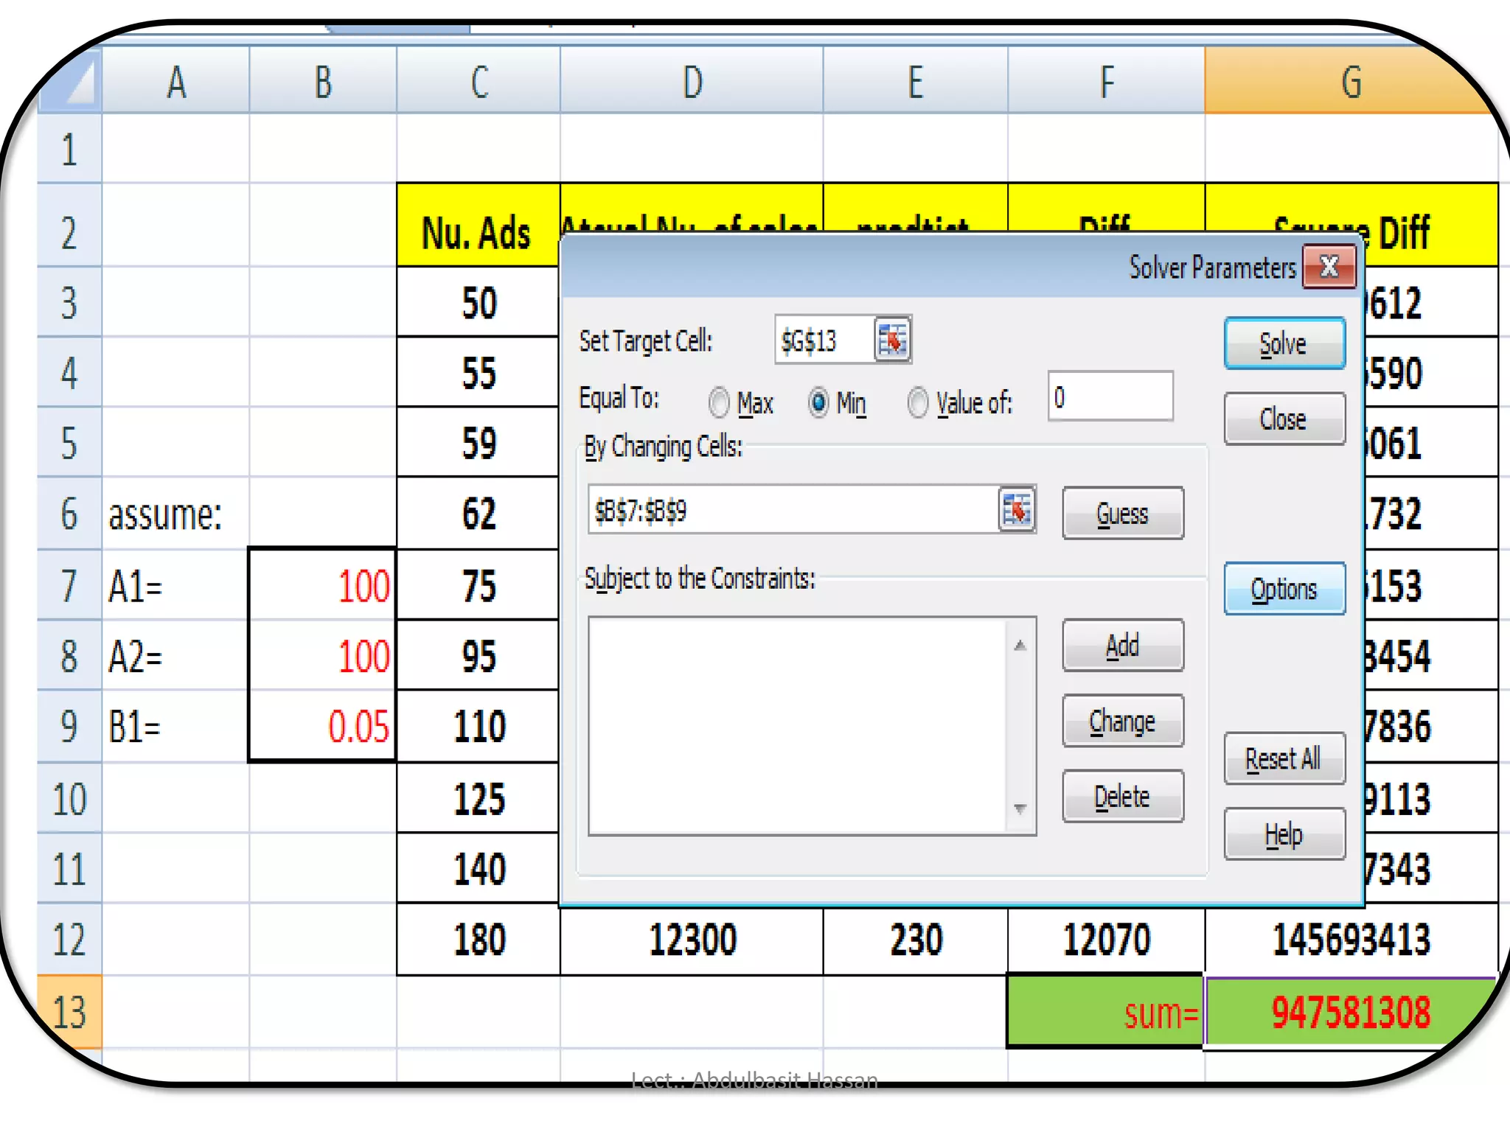The image size is (1510, 1132).
Task: Close the Solver Parameters dialog with X
Action: point(1329,267)
